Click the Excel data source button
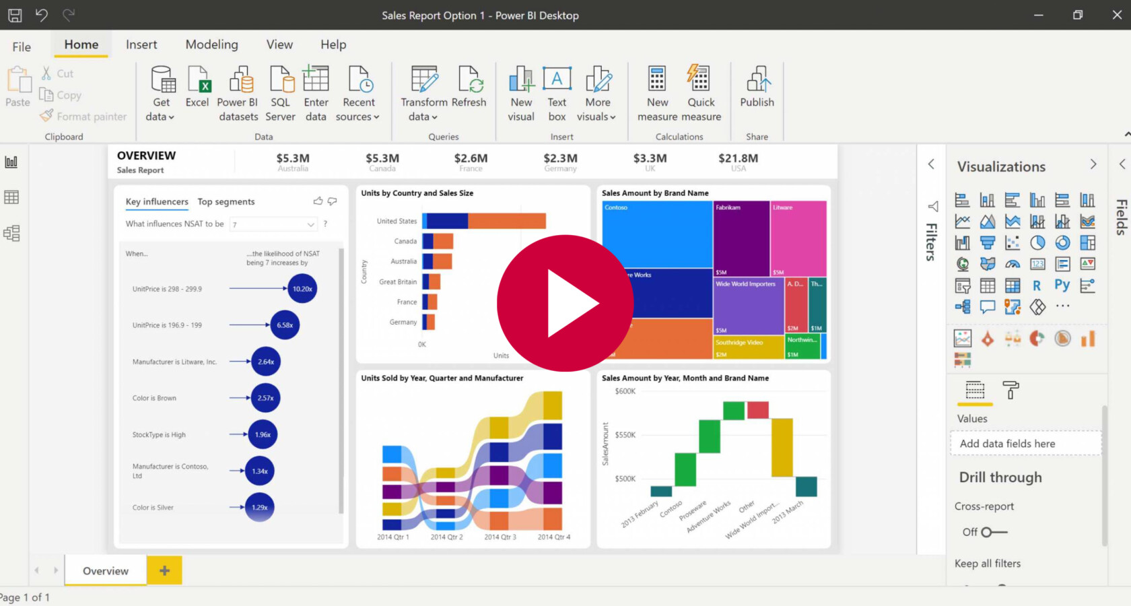 [197, 88]
